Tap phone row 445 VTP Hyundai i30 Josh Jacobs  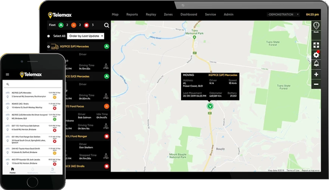(x=33, y=162)
